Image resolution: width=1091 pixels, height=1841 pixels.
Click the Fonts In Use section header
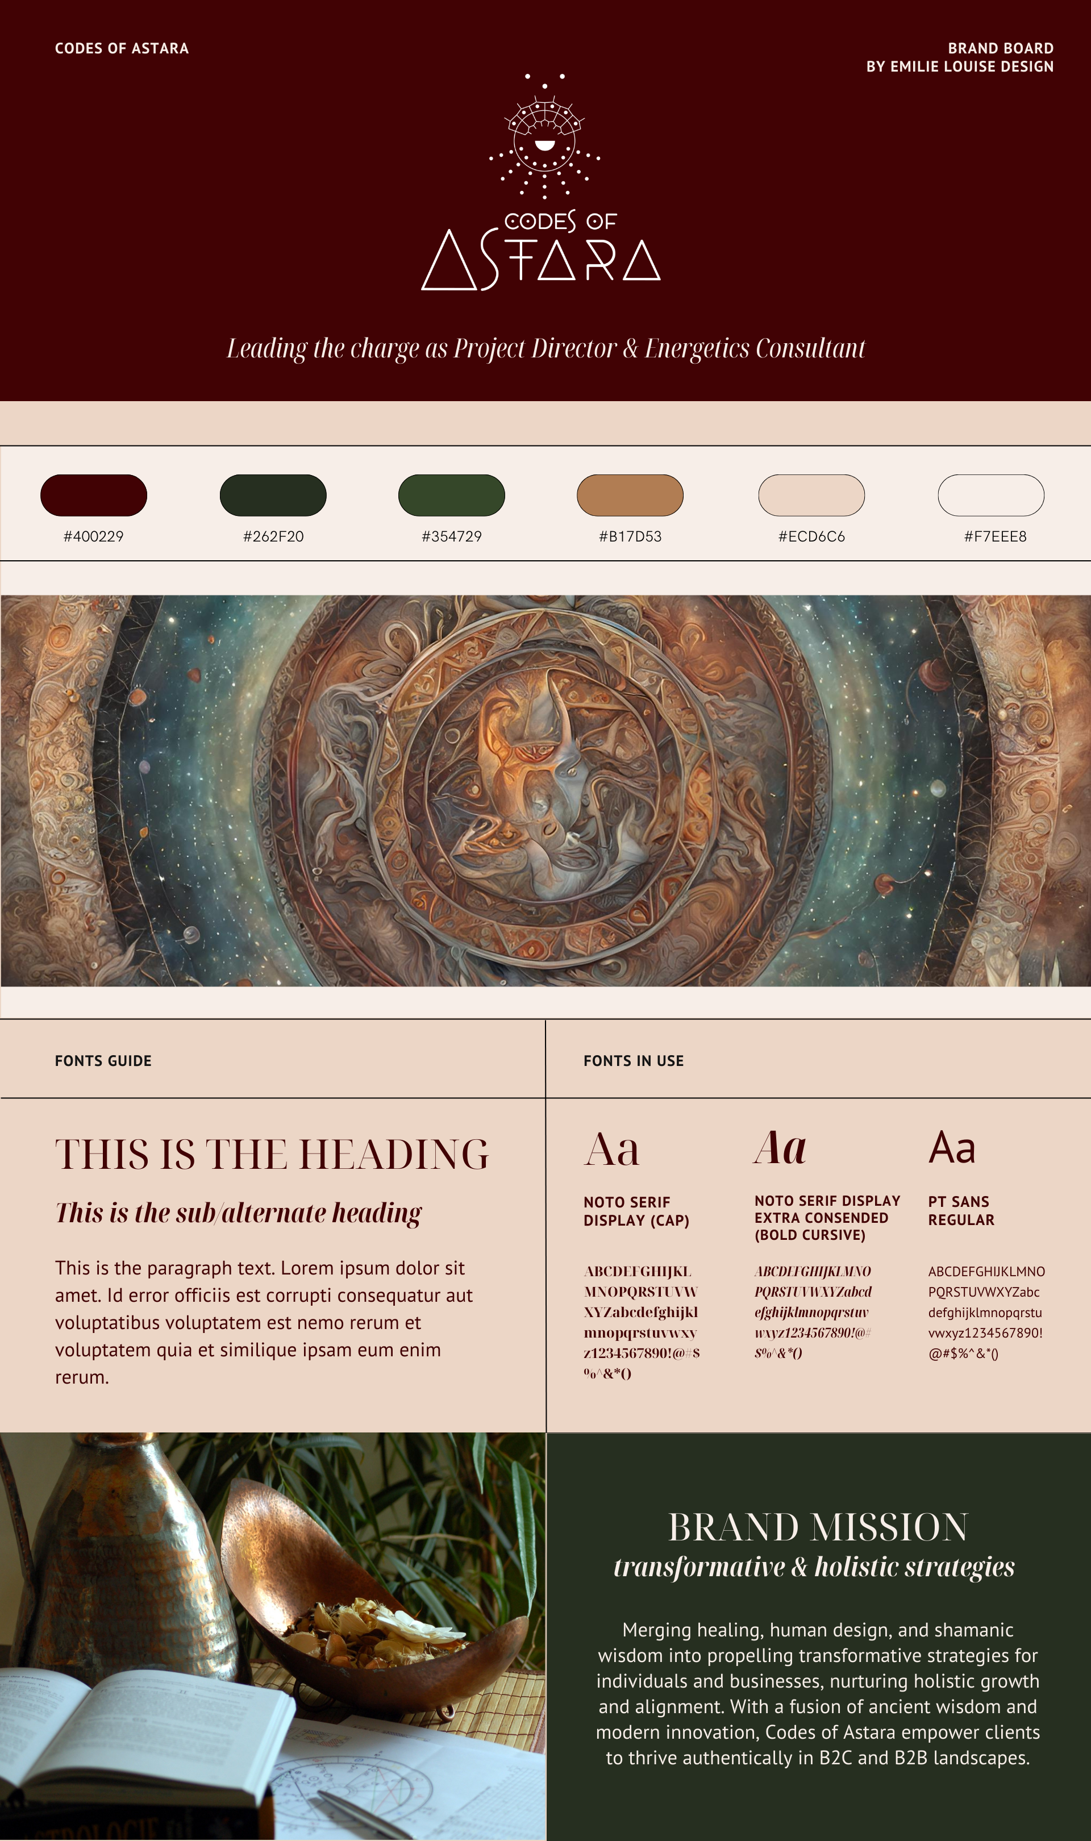click(x=633, y=1060)
